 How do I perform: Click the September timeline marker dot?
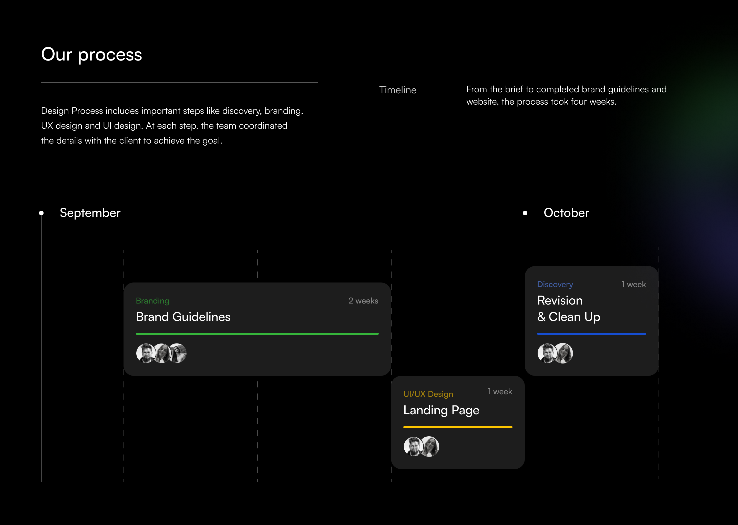pyautogui.click(x=41, y=213)
